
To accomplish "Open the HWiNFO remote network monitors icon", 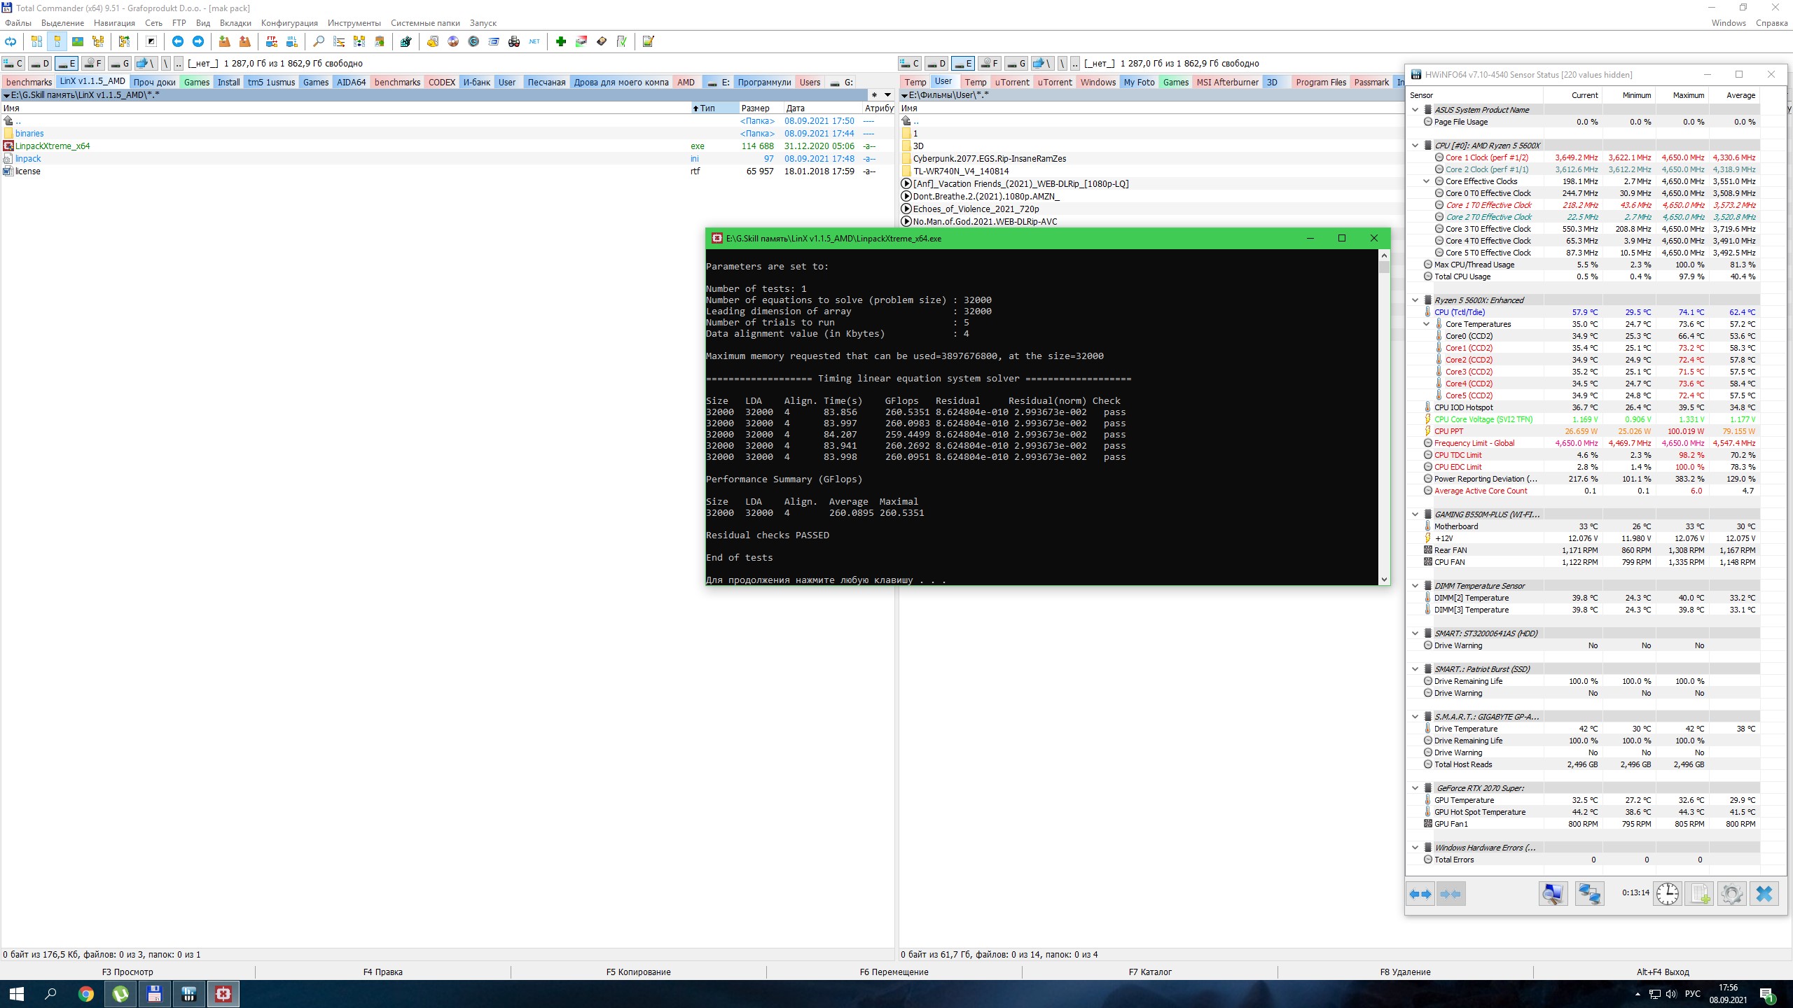I will [x=1588, y=894].
